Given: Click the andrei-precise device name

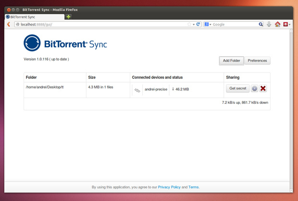Looking at the screenshot, I should pyautogui.click(x=156, y=89).
